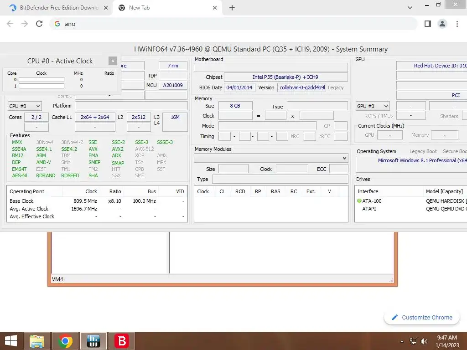467x350 pixels.
Task: Click the Customize Chrome button
Action: pyautogui.click(x=422, y=317)
